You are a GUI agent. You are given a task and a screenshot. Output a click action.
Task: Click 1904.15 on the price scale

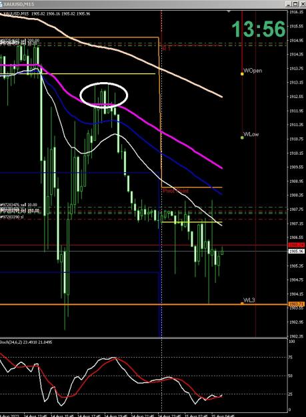(x=297, y=294)
